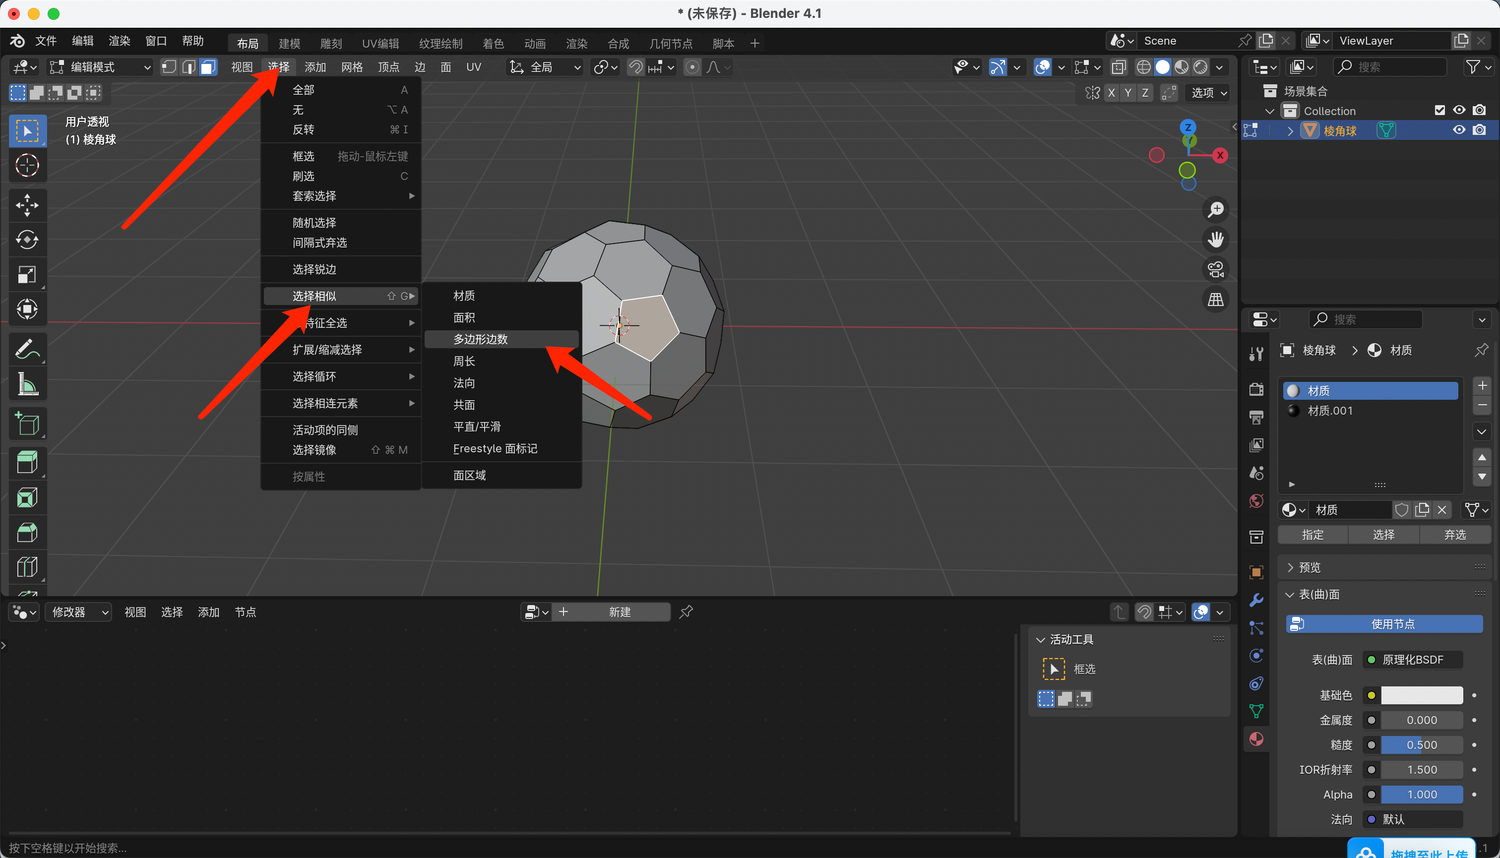Activate the Annotate pencil tool
This screenshot has height=858, width=1500.
(x=27, y=349)
